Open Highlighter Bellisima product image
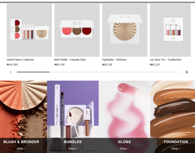Screen dimensions: 195x153 [125, 30]
